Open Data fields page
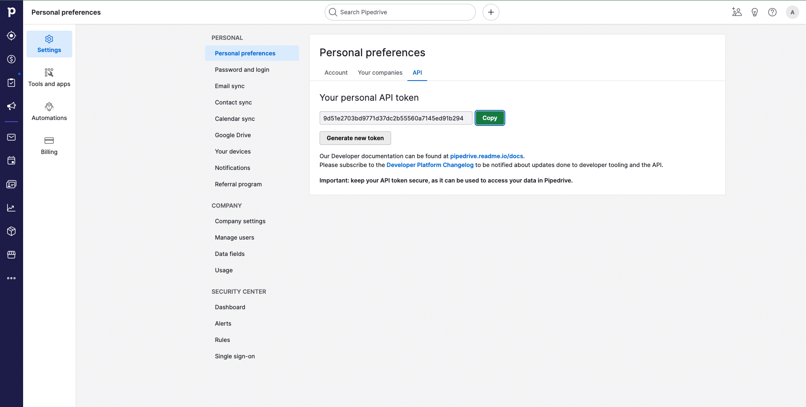The height and width of the screenshot is (407, 806). tap(252, 254)
